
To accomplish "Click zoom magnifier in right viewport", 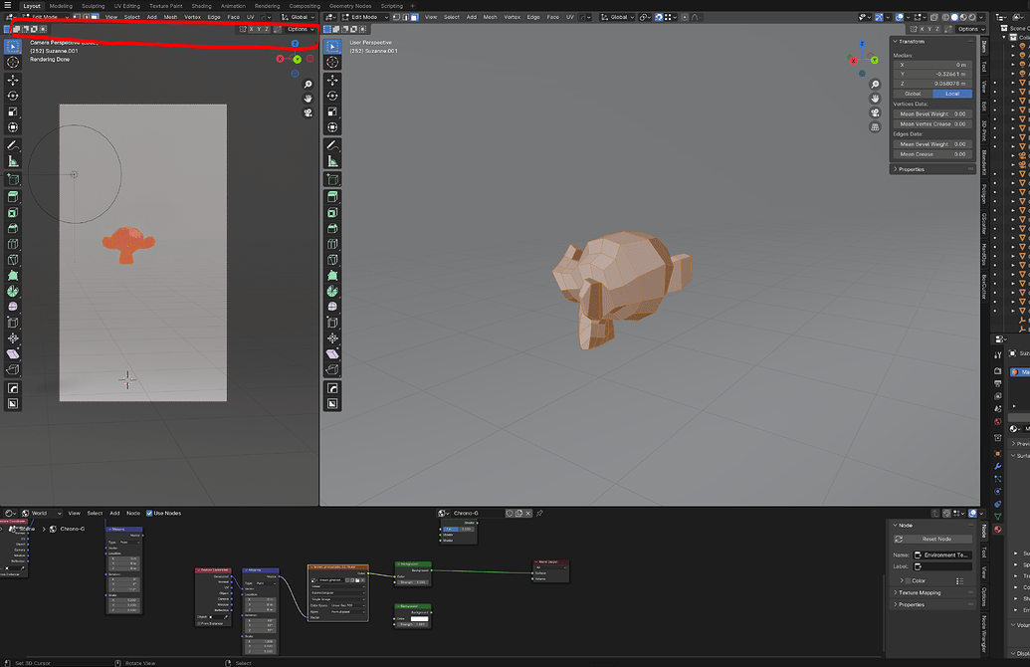I will [x=875, y=85].
